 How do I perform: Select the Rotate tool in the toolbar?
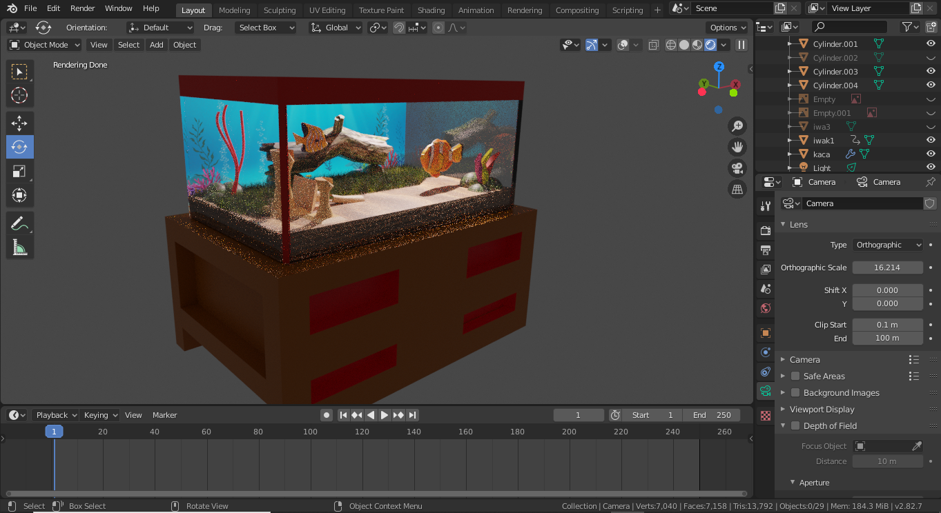(19, 146)
